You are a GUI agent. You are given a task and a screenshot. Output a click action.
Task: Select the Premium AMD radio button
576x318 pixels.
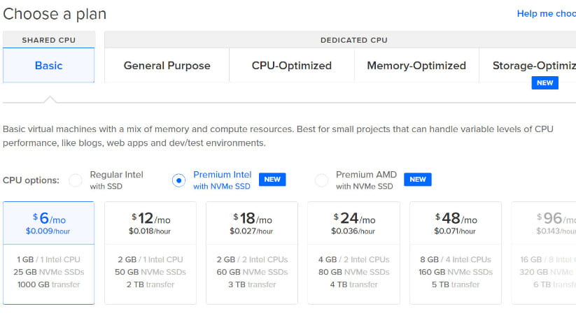(321, 180)
